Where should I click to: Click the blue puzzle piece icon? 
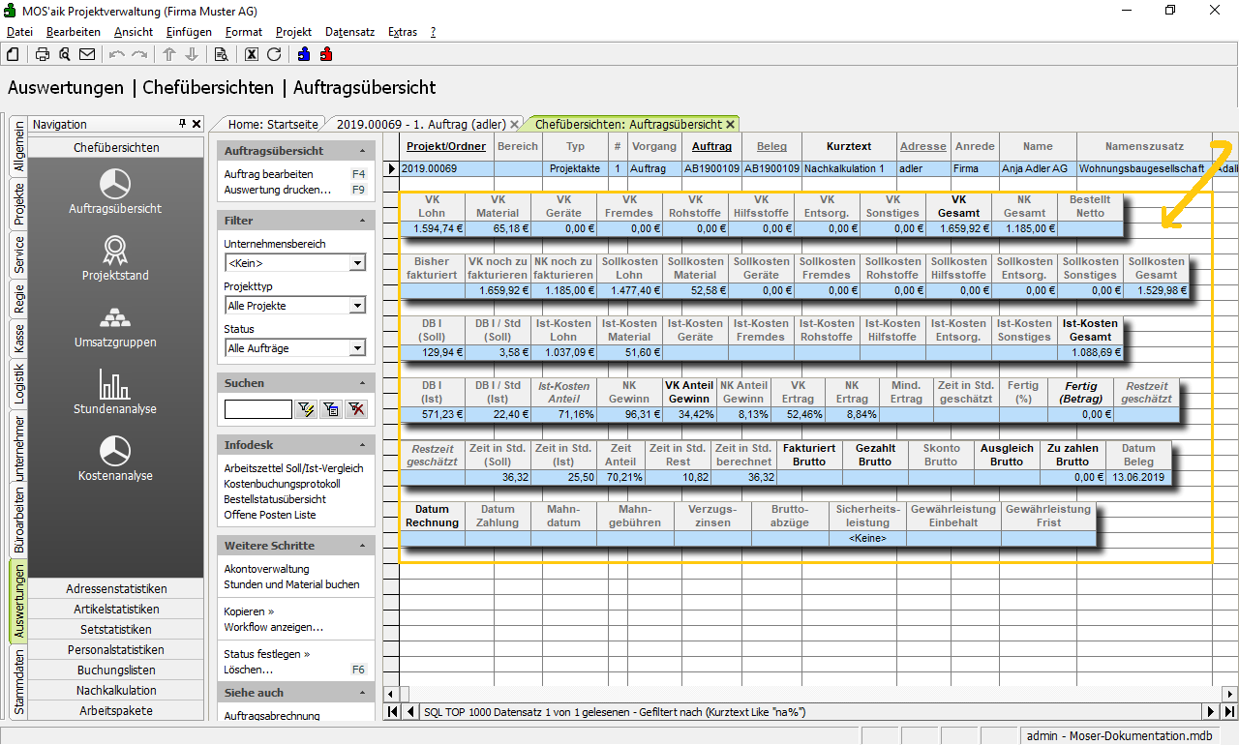tap(305, 54)
